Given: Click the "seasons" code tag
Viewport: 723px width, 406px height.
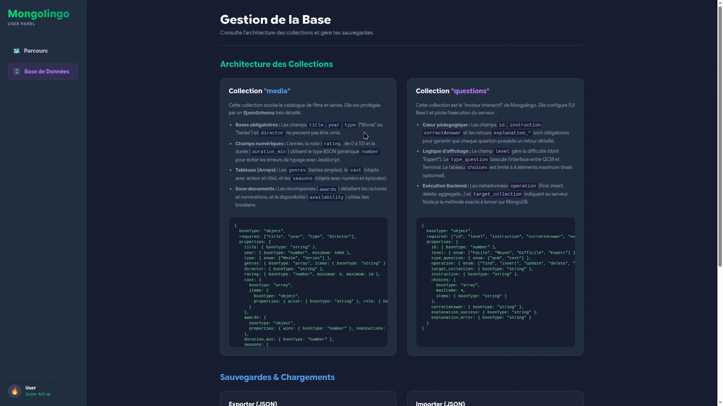Looking at the screenshot, I should (x=303, y=178).
